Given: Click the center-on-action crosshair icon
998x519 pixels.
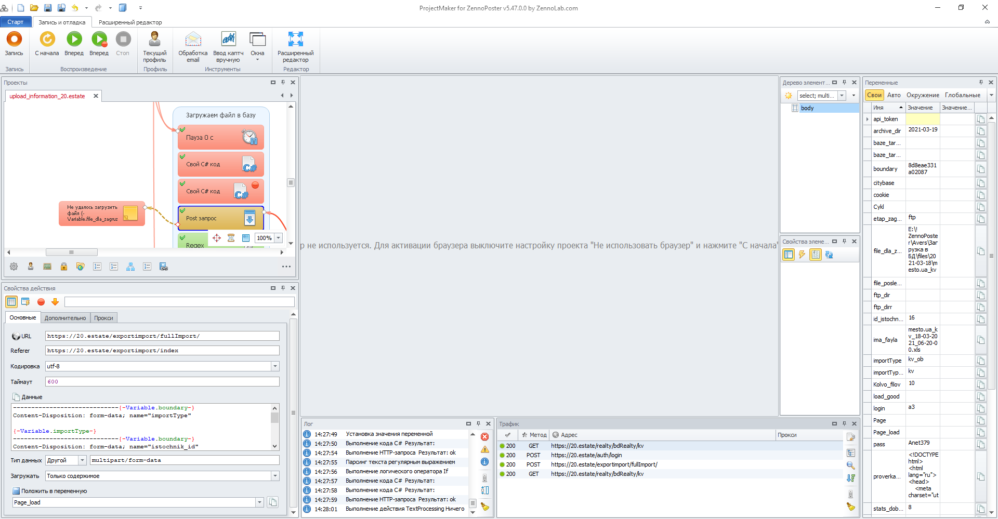Looking at the screenshot, I should click(x=217, y=238).
